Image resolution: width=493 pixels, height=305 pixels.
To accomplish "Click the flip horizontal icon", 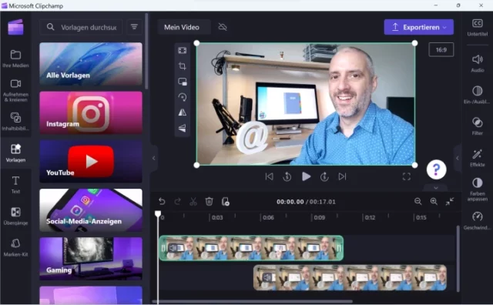I will click(183, 112).
